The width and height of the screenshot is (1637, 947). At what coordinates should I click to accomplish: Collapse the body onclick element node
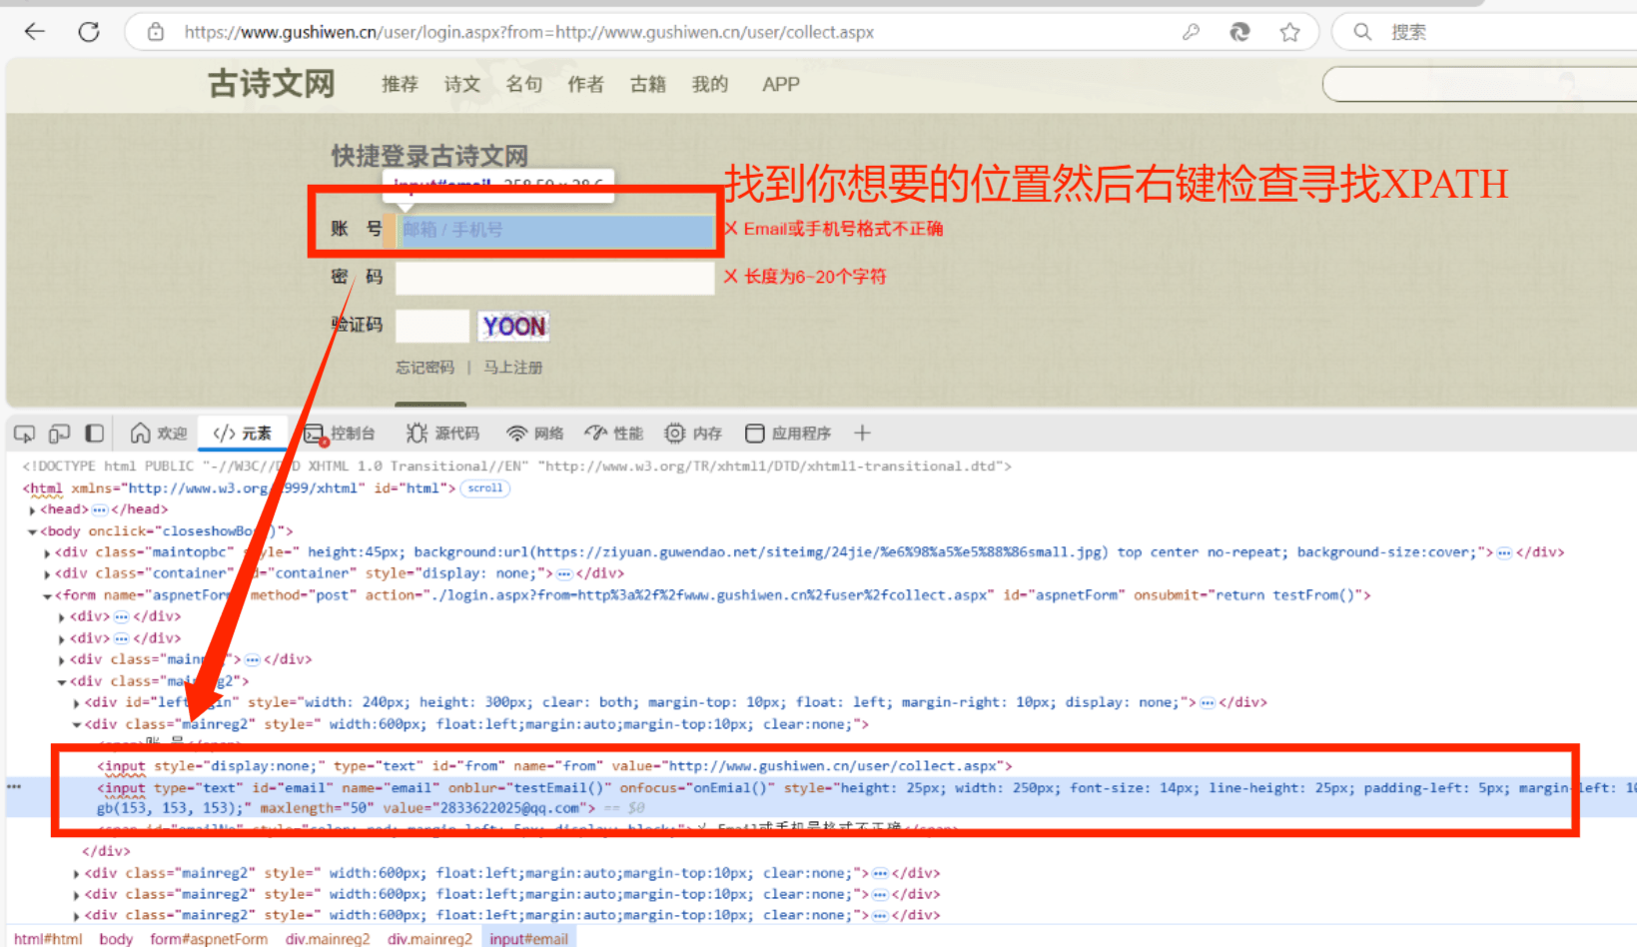[x=32, y=532]
